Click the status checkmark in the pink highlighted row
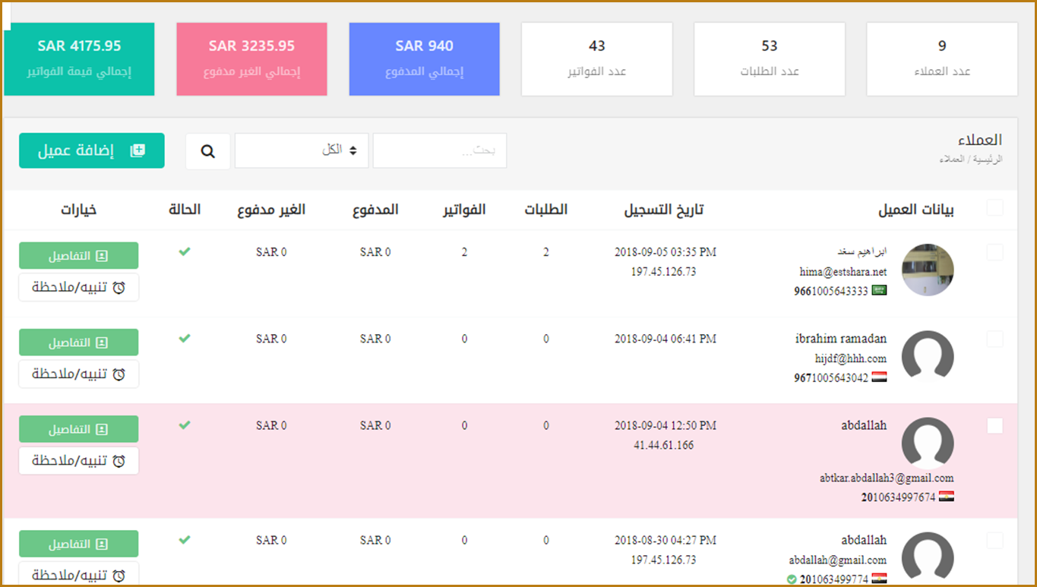 click(x=185, y=425)
